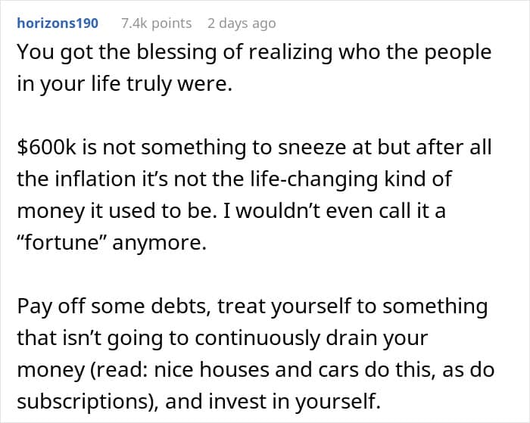
Task: Click the phrase 'nice houses and cars'
Action: 256,370
